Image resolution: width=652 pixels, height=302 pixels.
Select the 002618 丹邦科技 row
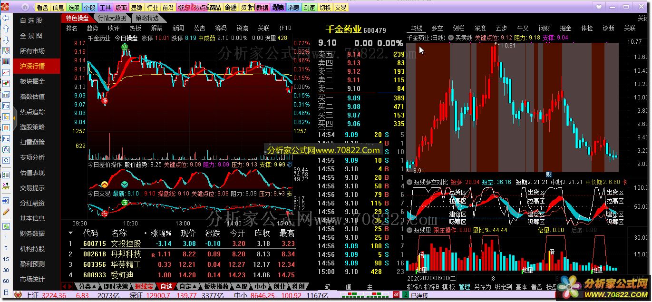coord(182,254)
